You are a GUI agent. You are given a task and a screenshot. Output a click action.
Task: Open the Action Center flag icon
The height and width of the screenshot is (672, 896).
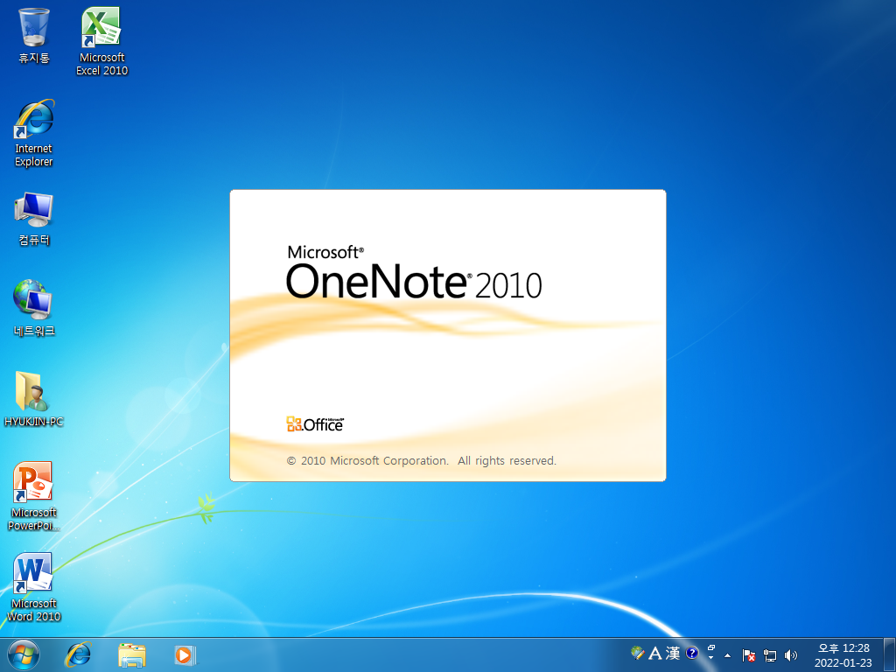[749, 654]
